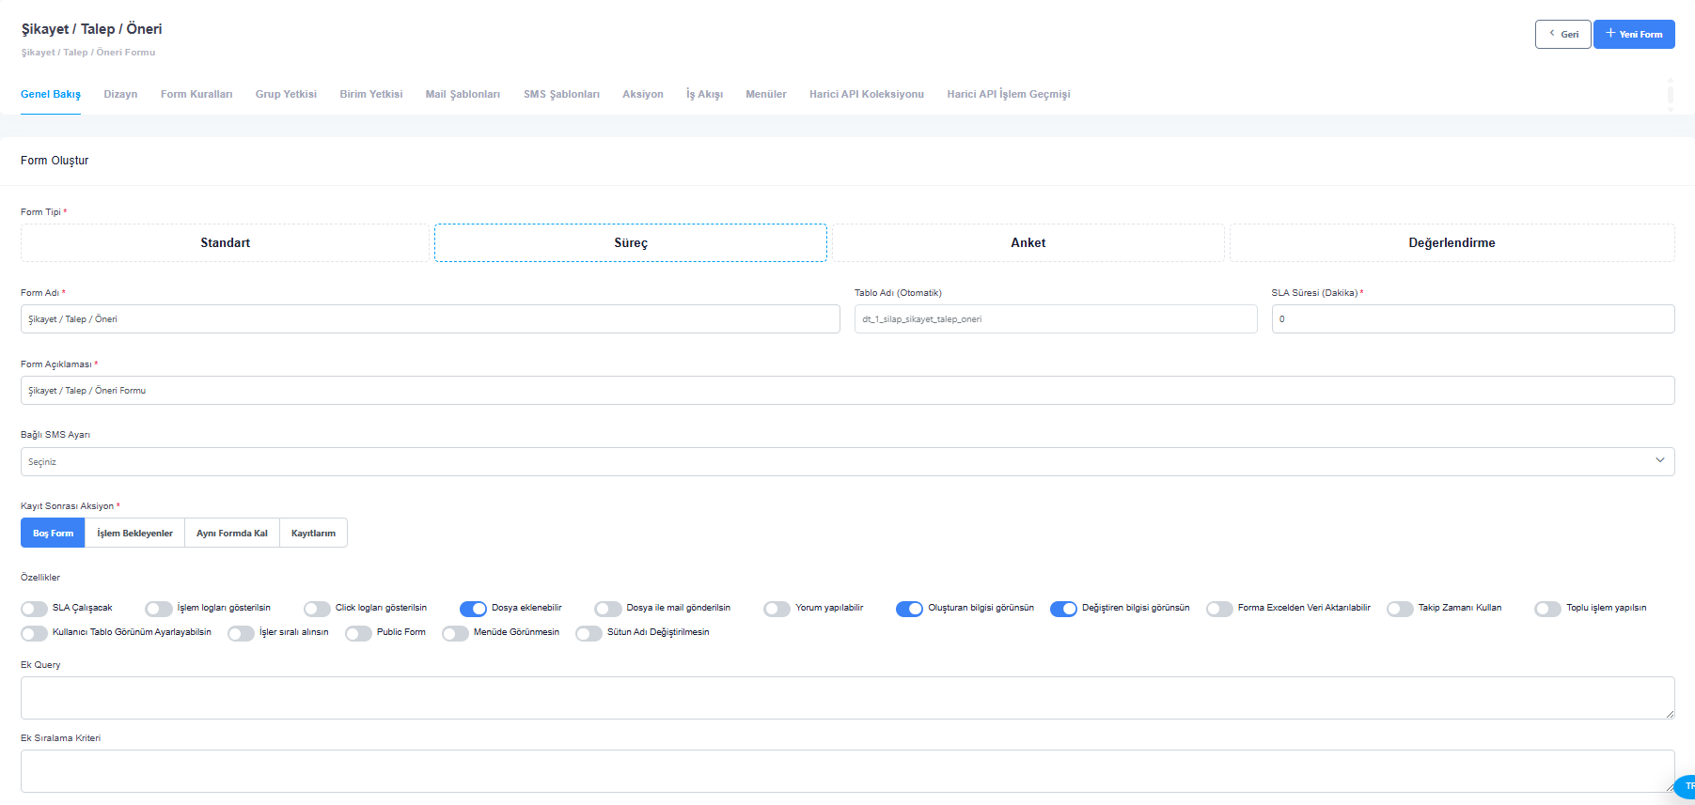Pick the Değerlendirme form type
The image size is (1695, 805).
tap(1452, 242)
